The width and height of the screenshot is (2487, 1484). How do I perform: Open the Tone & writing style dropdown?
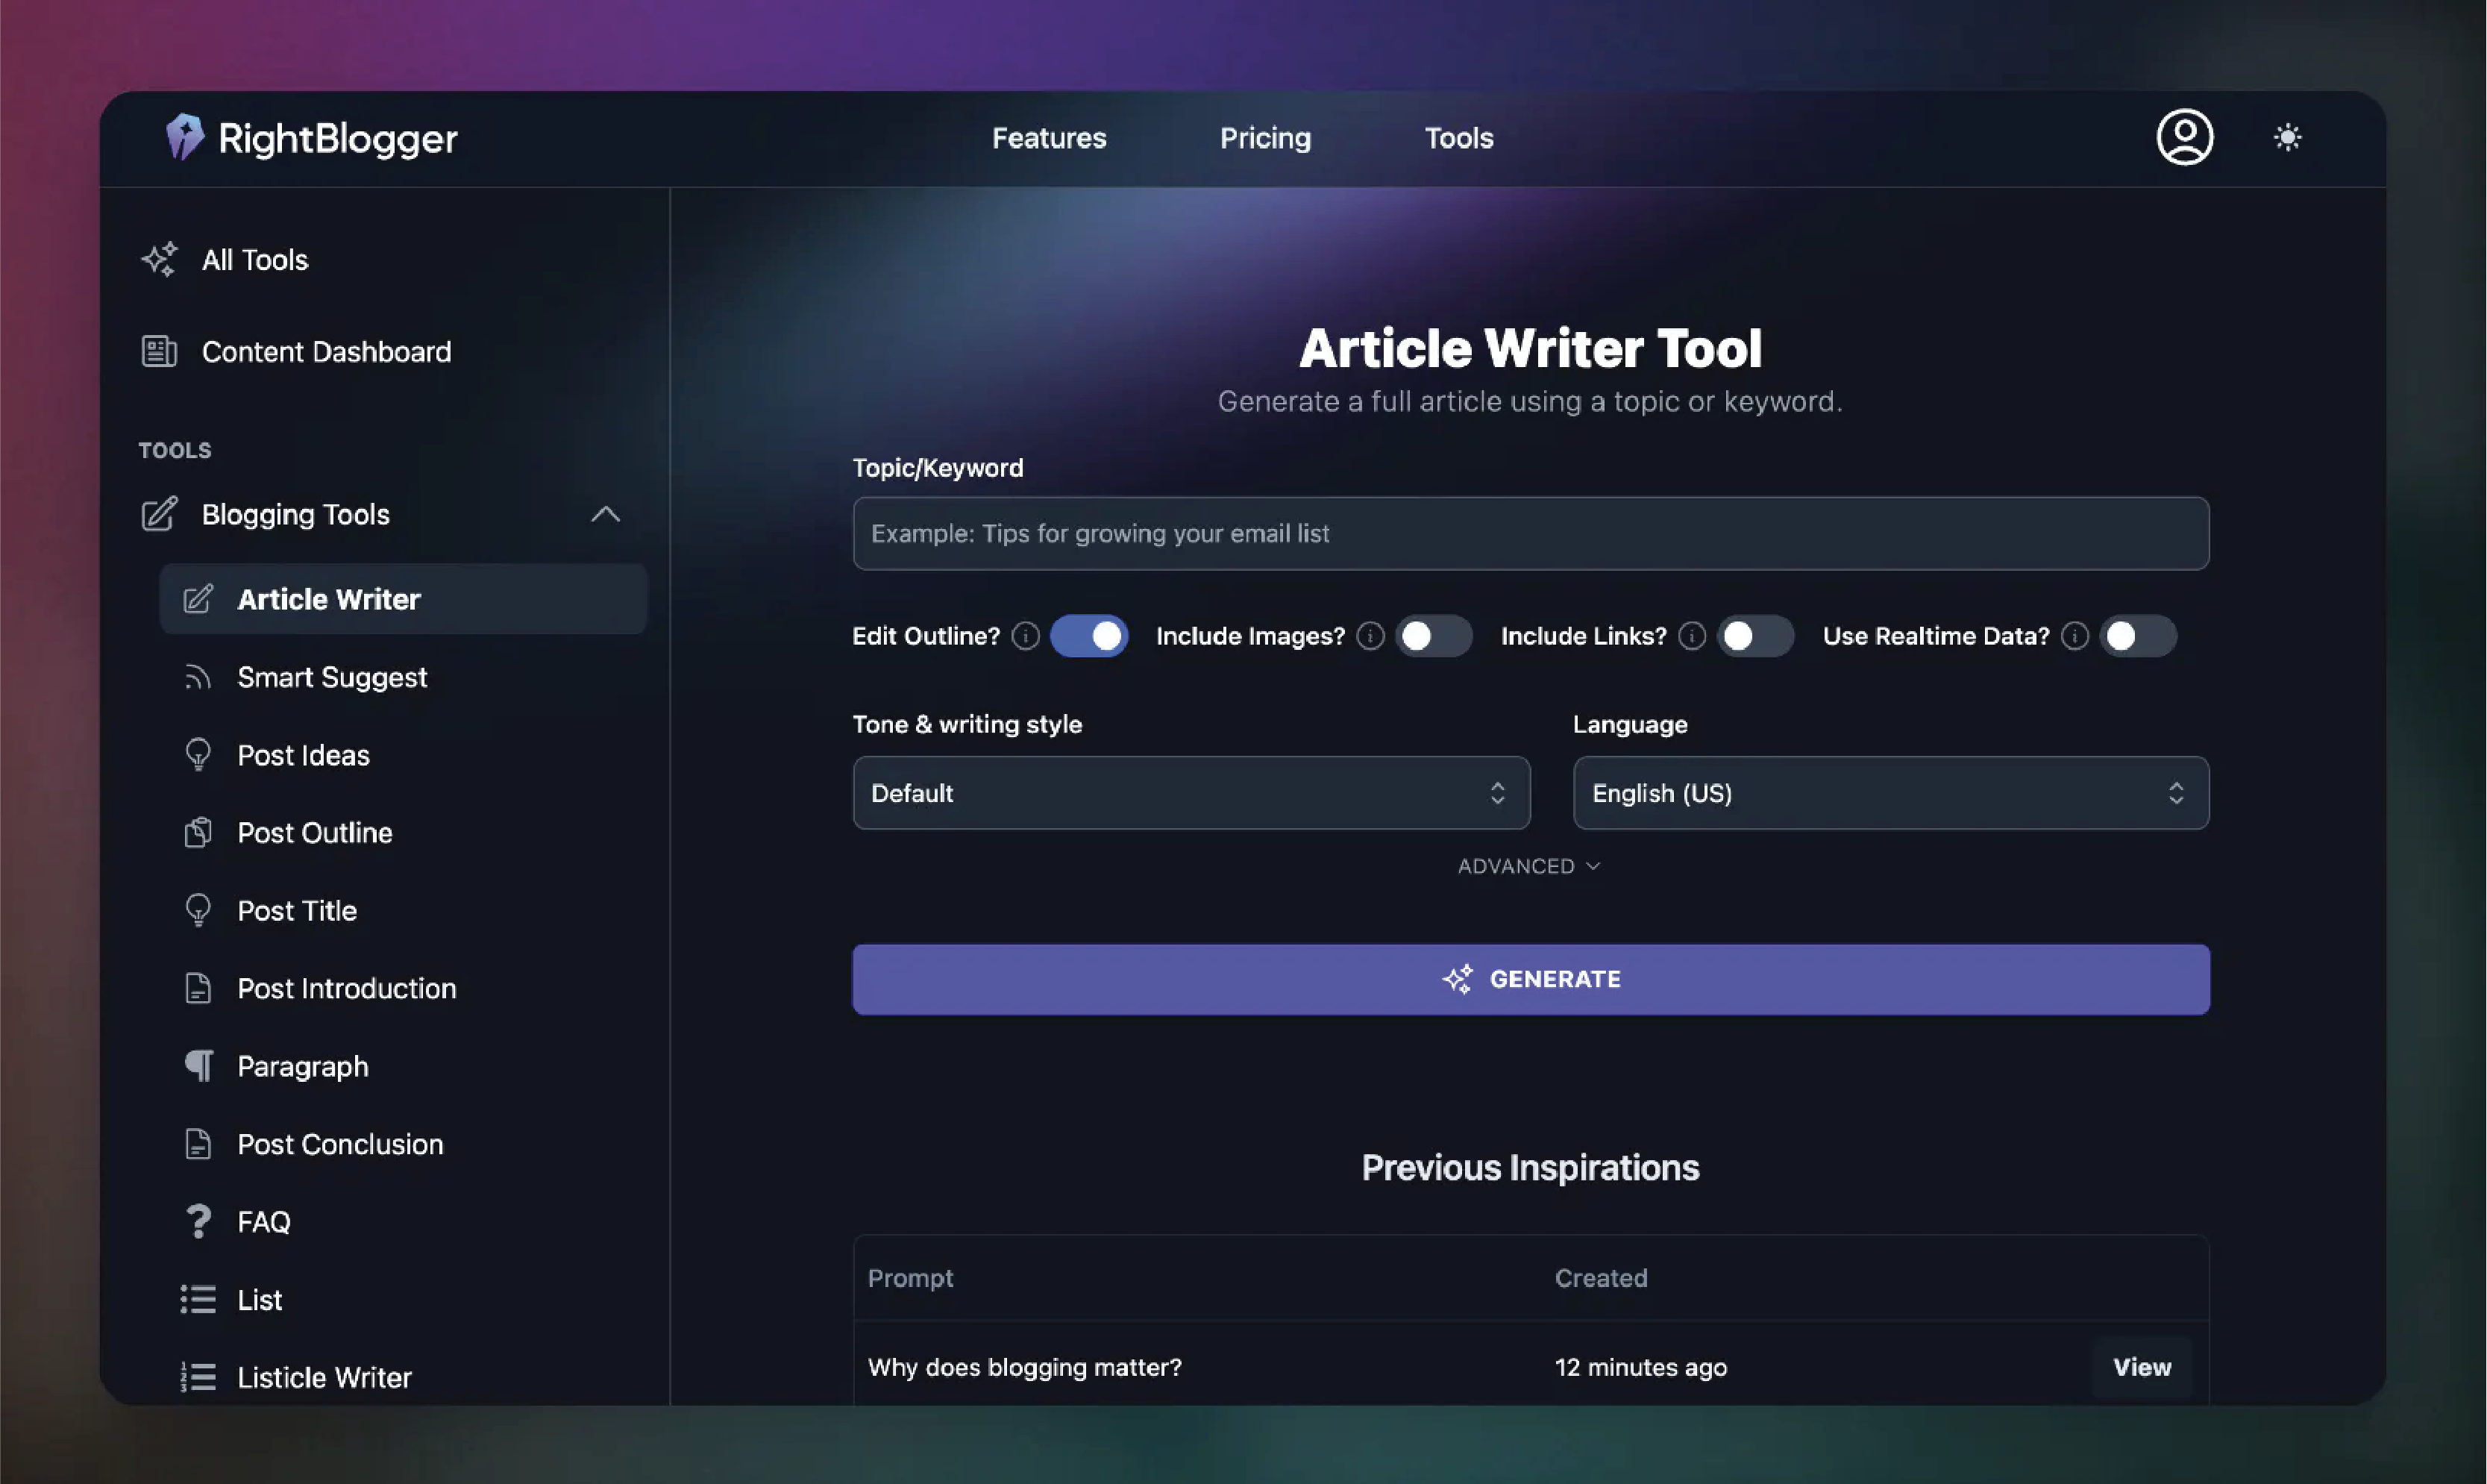[1191, 793]
